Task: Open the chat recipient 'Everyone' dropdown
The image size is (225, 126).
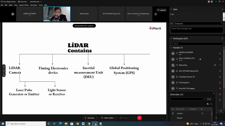Action: point(198,23)
